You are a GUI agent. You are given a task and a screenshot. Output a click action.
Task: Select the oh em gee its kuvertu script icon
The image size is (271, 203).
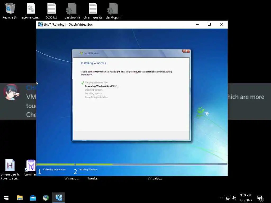coord(10,169)
